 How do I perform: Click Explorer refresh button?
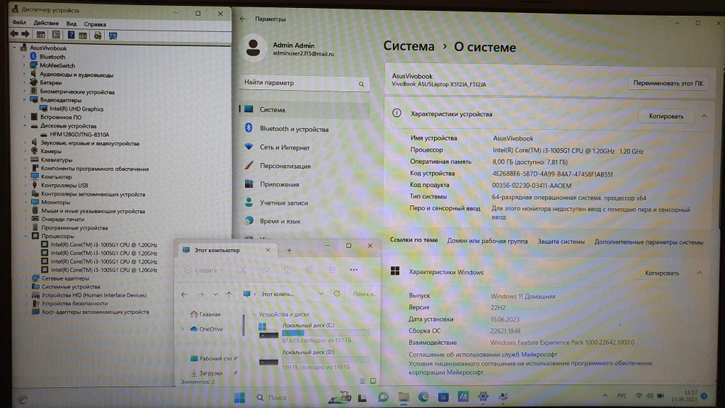point(336,294)
